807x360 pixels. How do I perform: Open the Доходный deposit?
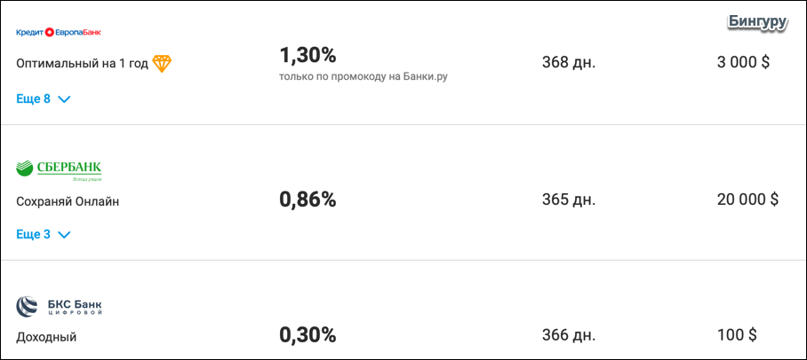pyautogui.click(x=46, y=338)
